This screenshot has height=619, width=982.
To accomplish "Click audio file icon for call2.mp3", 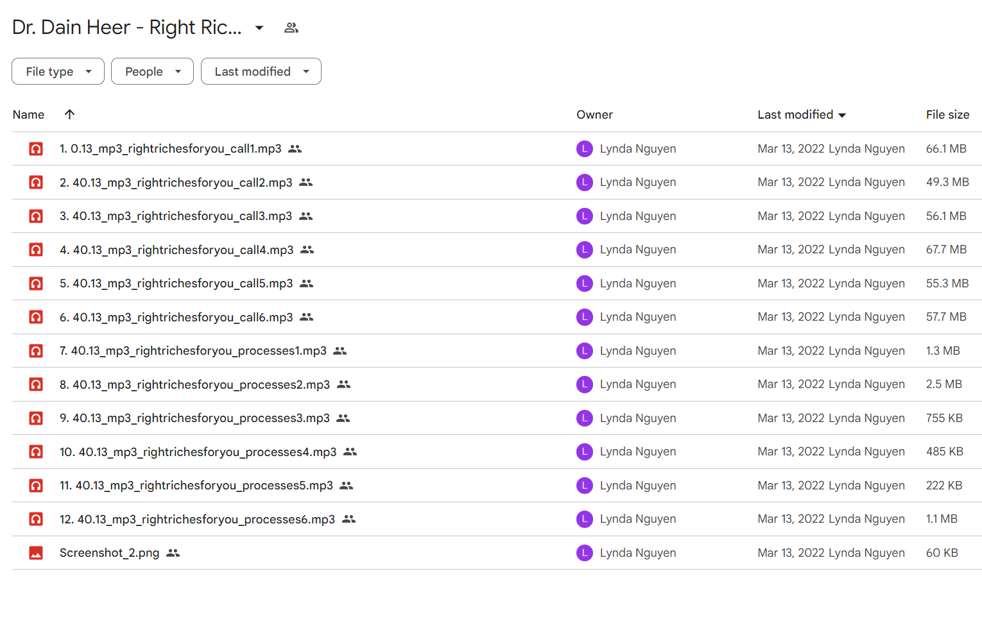I will 36,182.
